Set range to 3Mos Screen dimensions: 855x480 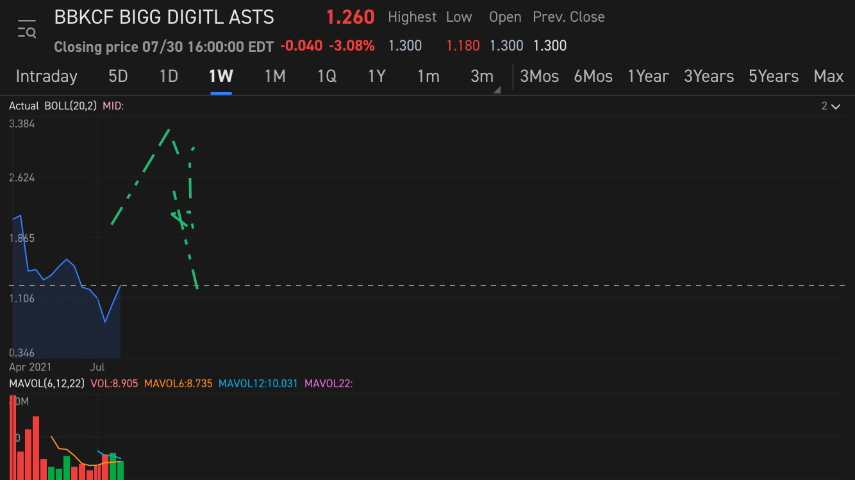click(539, 76)
